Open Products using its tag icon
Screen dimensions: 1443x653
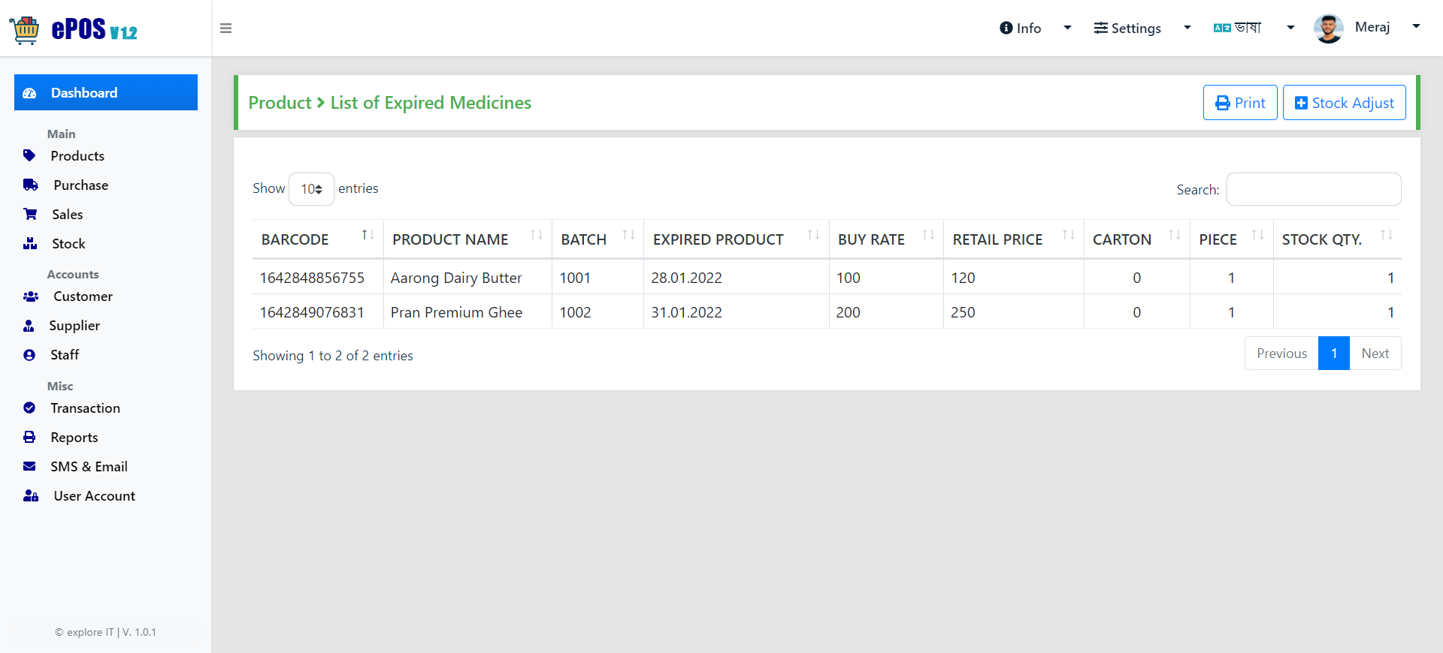[29, 155]
